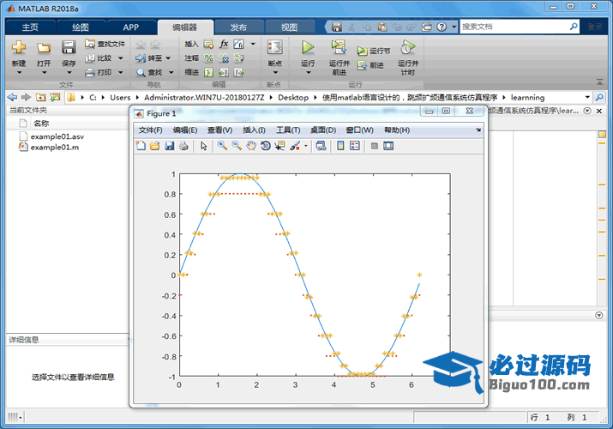Click the search documentation field
This screenshot has width=613, height=429.
(514, 27)
